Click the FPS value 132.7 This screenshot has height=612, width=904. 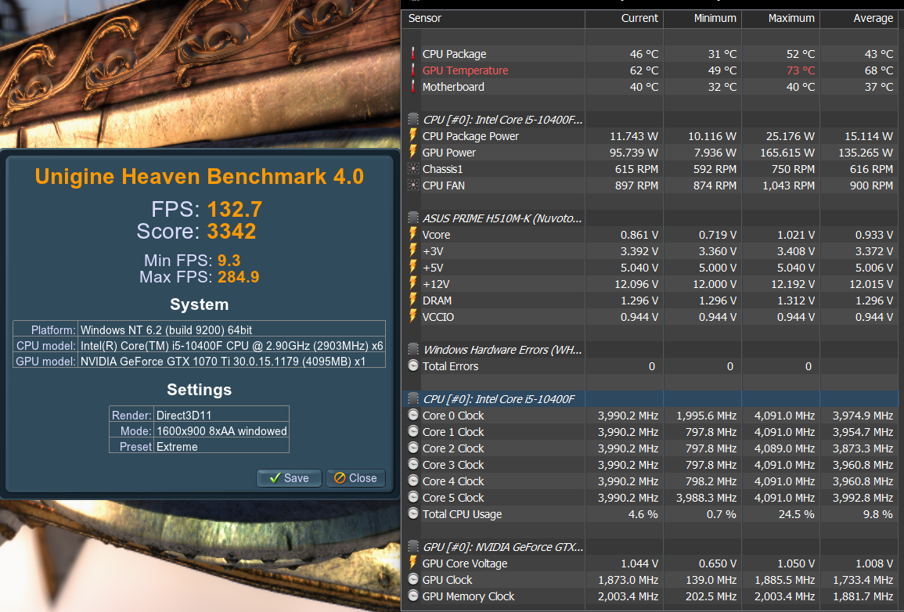pyautogui.click(x=235, y=209)
